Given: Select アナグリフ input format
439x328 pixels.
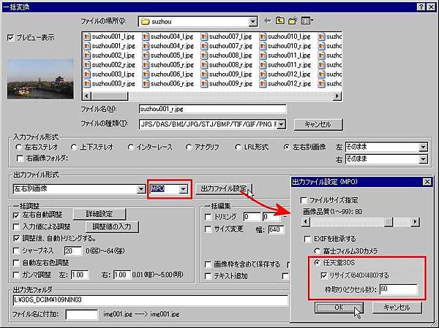Looking at the screenshot, I should click(189, 147).
